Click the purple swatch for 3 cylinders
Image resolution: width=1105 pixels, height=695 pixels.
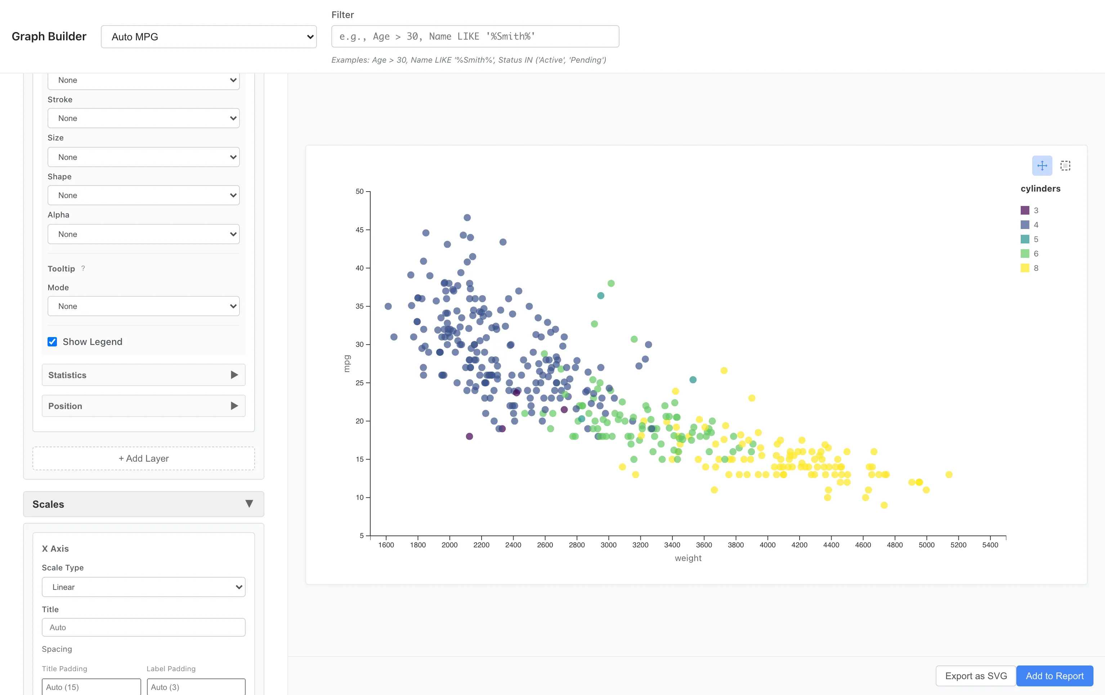[1025, 210]
